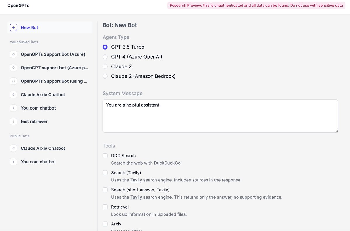Open the Tavily link under short answer search

[x=136, y=197]
